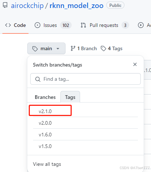Open the 4 Tags link
Screen dimensions: 151x172
point(112,48)
